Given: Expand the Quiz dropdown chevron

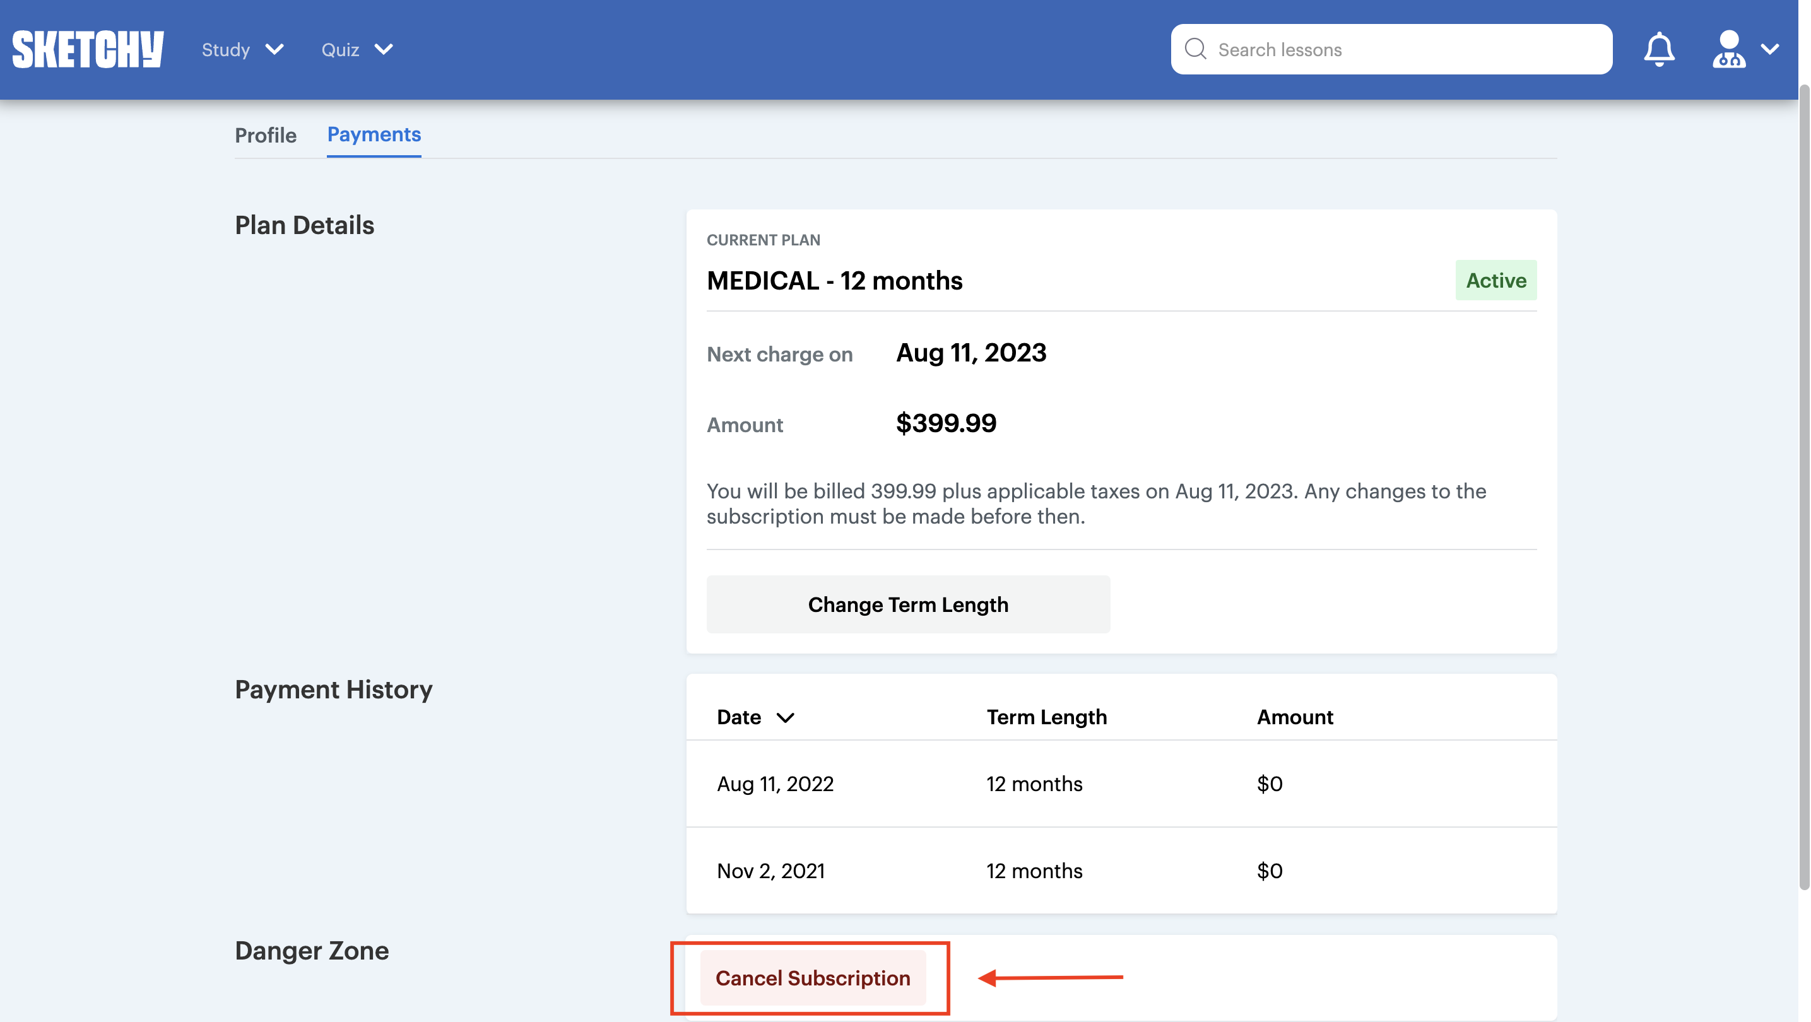Looking at the screenshot, I should (x=384, y=49).
